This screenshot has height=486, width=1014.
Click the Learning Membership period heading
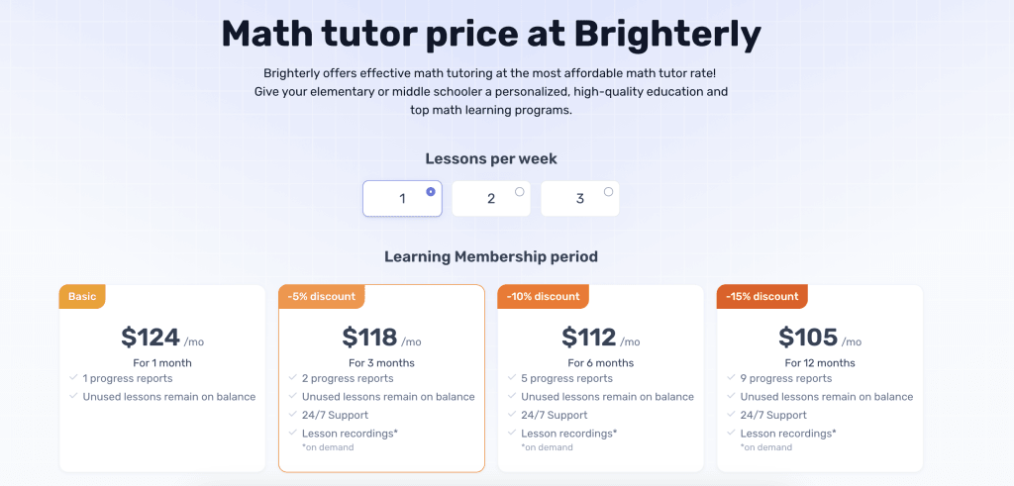pos(491,256)
